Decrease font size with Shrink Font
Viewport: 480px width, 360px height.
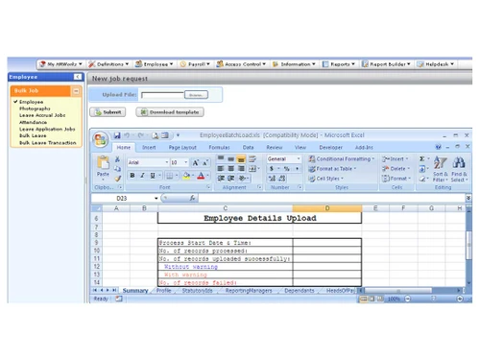[205, 162]
